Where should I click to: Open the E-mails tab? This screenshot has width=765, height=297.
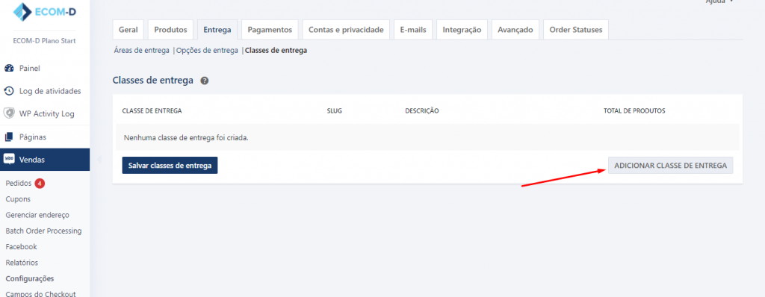coord(413,30)
